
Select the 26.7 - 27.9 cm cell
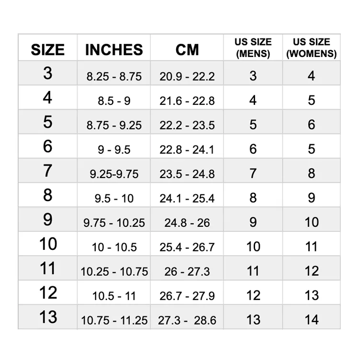coord(187,292)
